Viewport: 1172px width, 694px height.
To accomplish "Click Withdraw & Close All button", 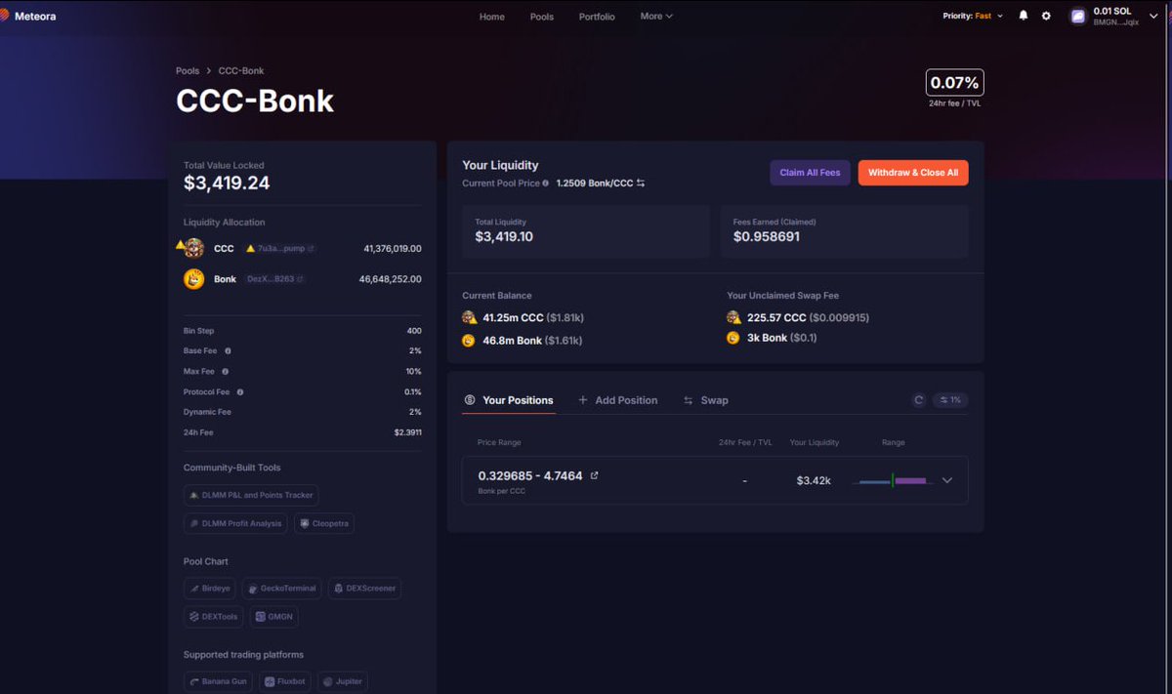I will [913, 173].
